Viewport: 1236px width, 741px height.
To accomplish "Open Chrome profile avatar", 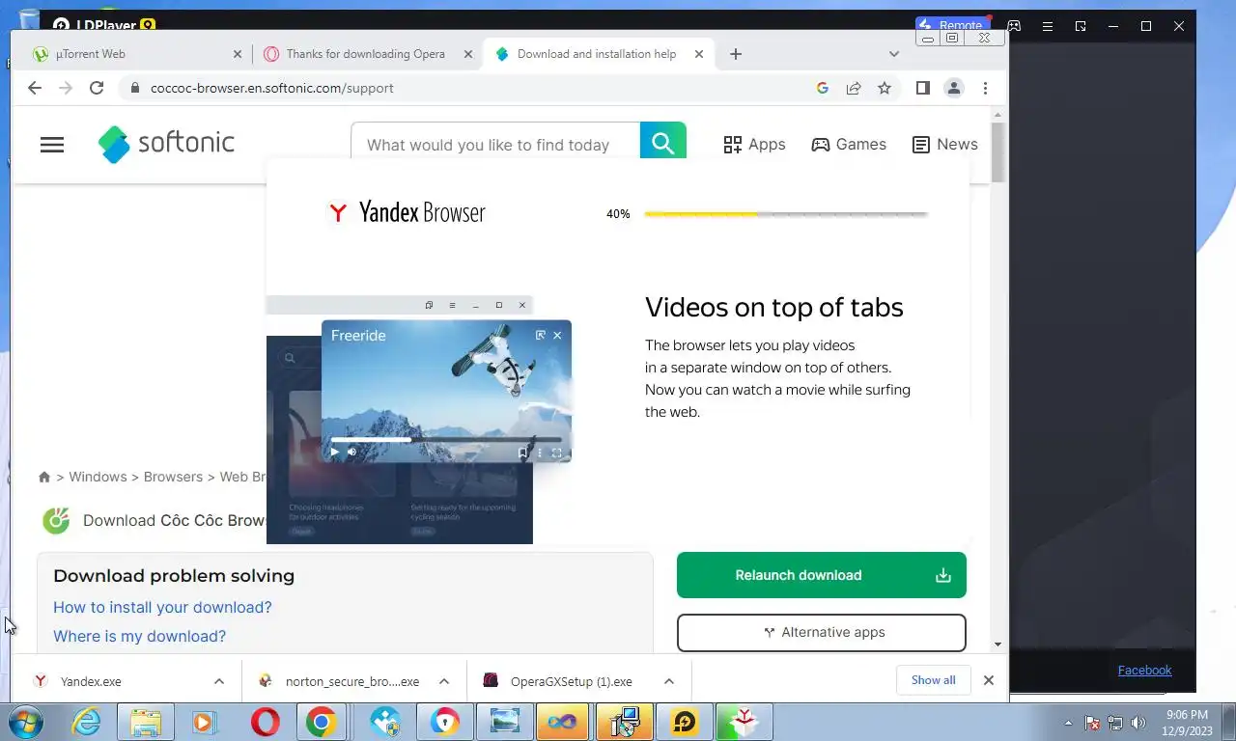I will [954, 88].
